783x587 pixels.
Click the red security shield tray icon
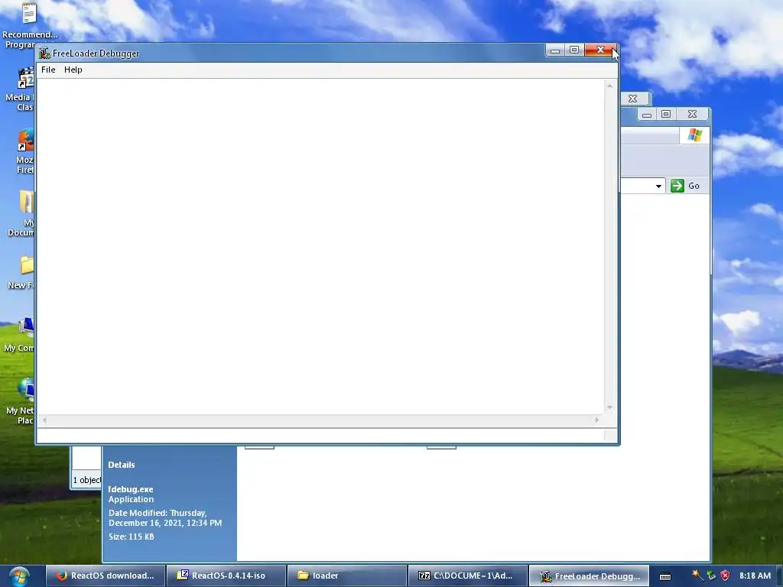725,576
